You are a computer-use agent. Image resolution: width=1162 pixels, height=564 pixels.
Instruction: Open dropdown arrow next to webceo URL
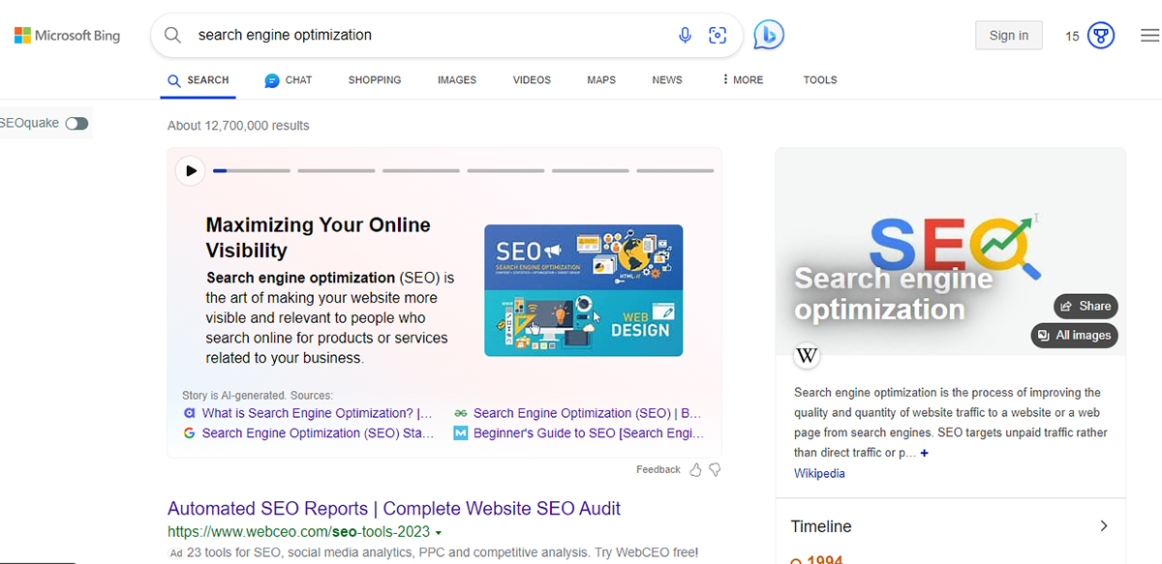point(439,533)
